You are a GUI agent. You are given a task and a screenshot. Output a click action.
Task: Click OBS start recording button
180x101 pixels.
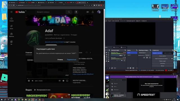(163, 56)
